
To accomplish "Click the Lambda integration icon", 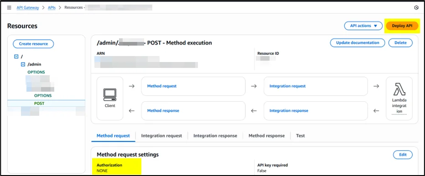I will tap(399, 89).
